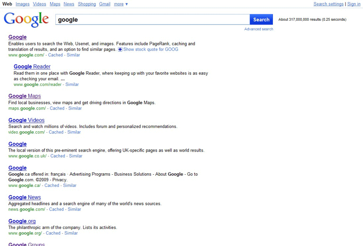This screenshot has height=246, width=363.
Task: Click the URL text www.google.ca/
Action: tap(25, 185)
